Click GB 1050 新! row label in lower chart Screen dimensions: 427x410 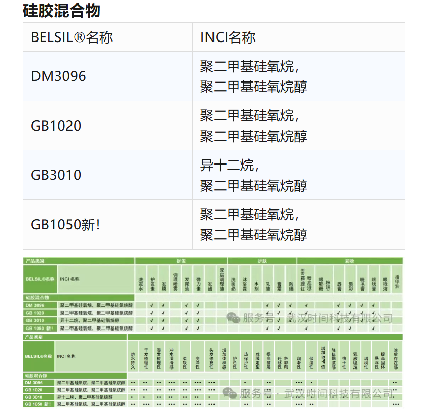[x=39, y=404]
